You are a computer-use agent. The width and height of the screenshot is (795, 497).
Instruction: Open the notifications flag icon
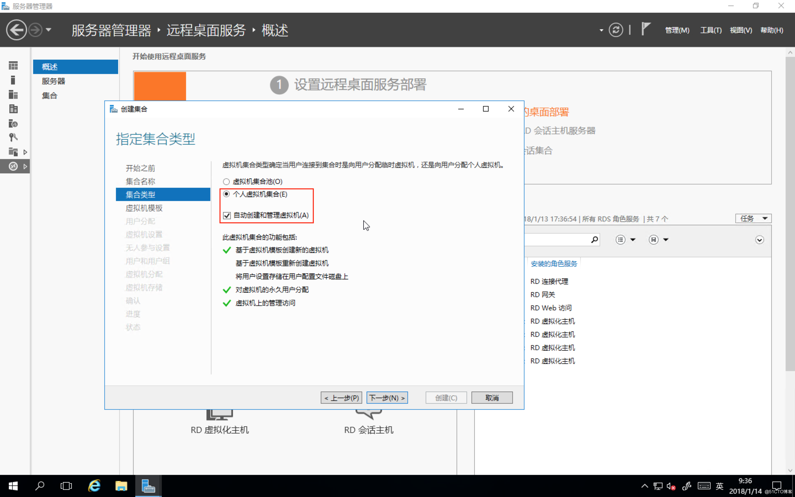click(x=646, y=29)
